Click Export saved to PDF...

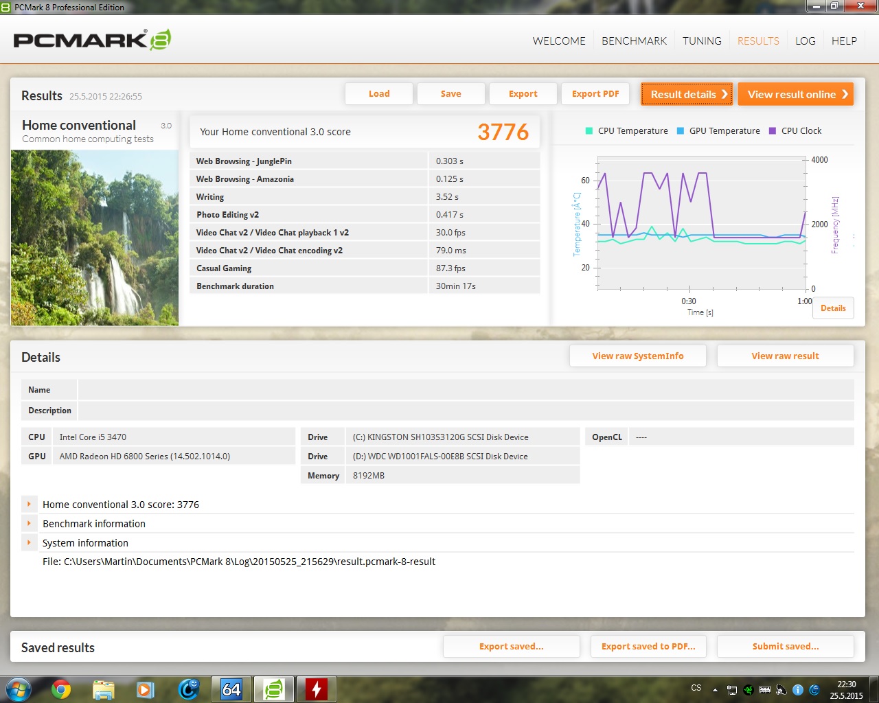tap(648, 646)
